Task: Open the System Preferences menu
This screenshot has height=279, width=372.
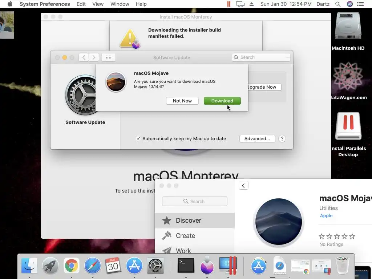Action: [x=45, y=4]
